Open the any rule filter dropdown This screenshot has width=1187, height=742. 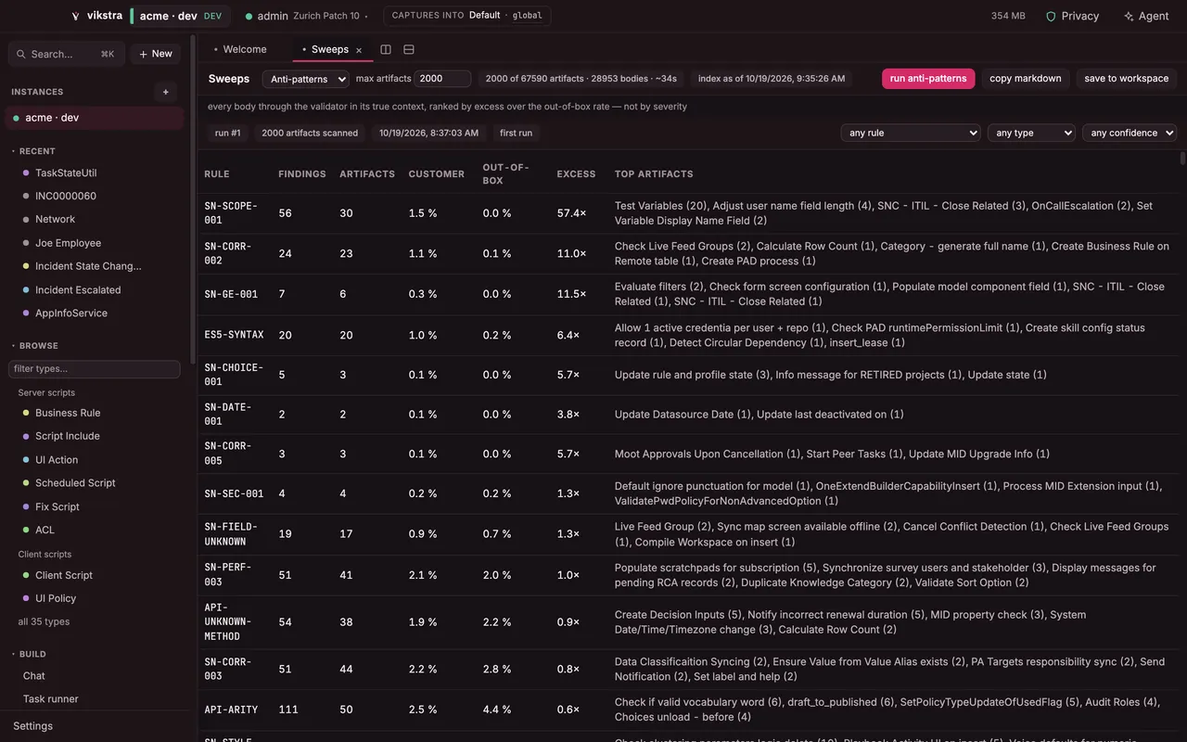(x=911, y=133)
